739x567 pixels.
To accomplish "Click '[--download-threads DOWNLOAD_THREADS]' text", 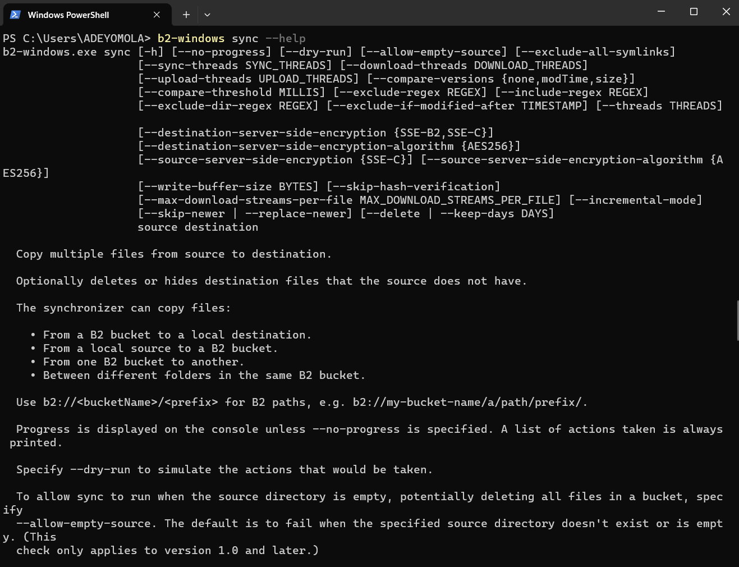I will (x=464, y=65).
